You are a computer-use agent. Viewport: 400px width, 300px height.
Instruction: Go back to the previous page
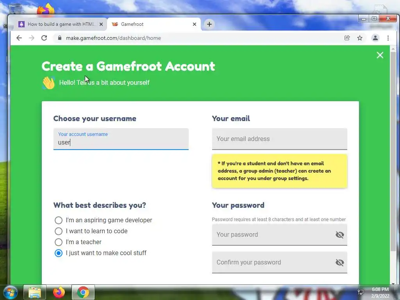pos(19,38)
